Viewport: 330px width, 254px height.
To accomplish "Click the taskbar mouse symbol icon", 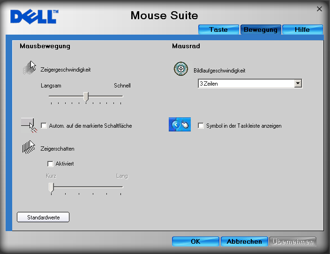I will 180,124.
